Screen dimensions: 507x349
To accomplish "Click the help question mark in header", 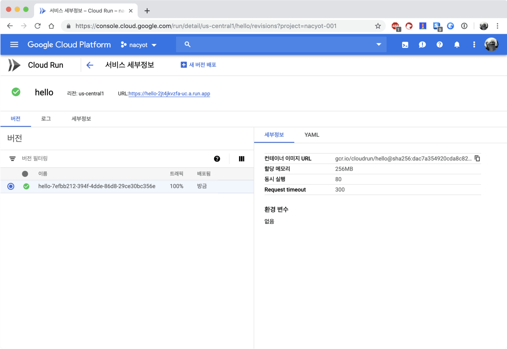I will (x=439, y=45).
